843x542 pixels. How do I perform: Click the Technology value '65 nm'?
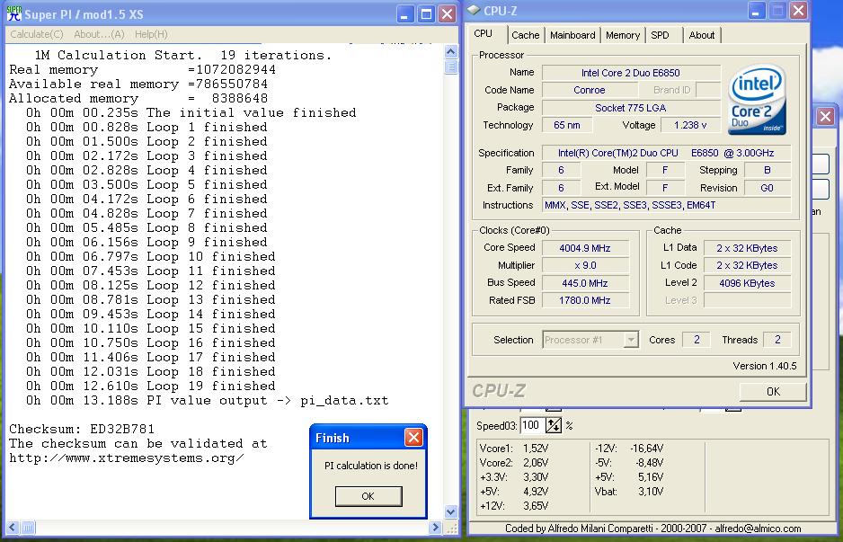pyautogui.click(x=567, y=125)
